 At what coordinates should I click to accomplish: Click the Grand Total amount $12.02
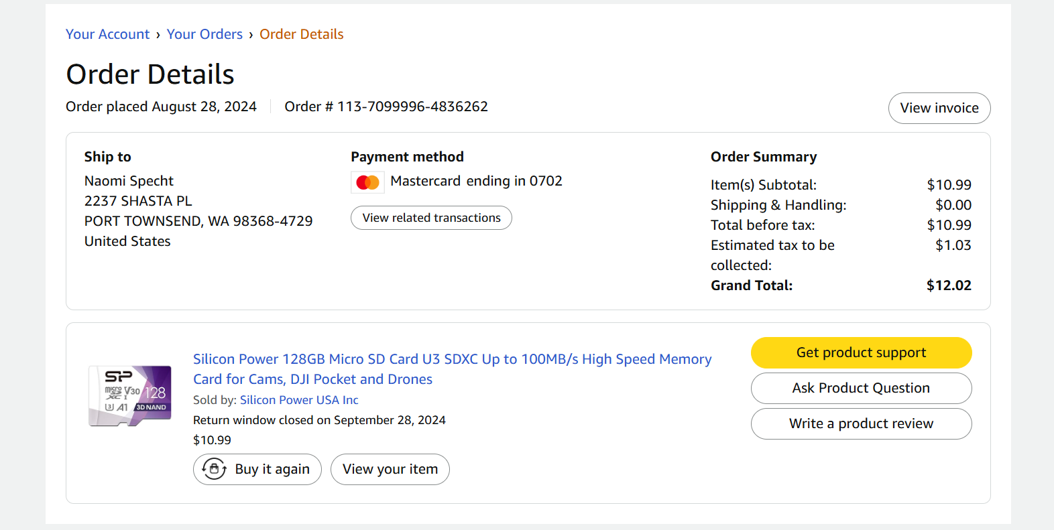(948, 285)
